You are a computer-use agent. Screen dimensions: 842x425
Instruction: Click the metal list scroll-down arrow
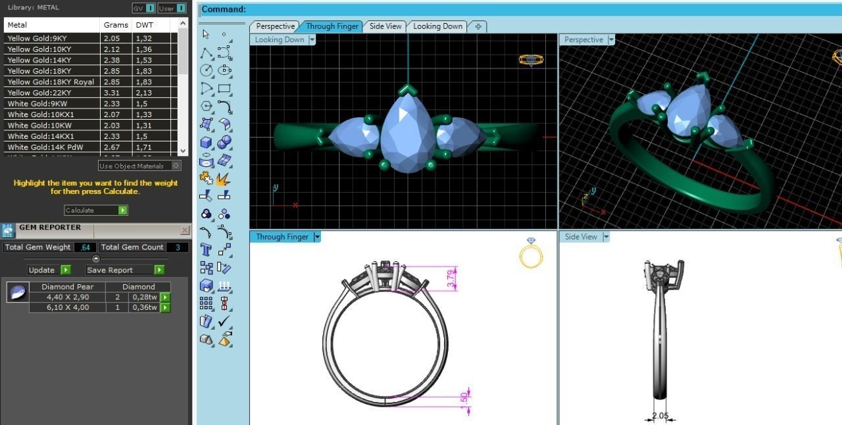point(184,151)
